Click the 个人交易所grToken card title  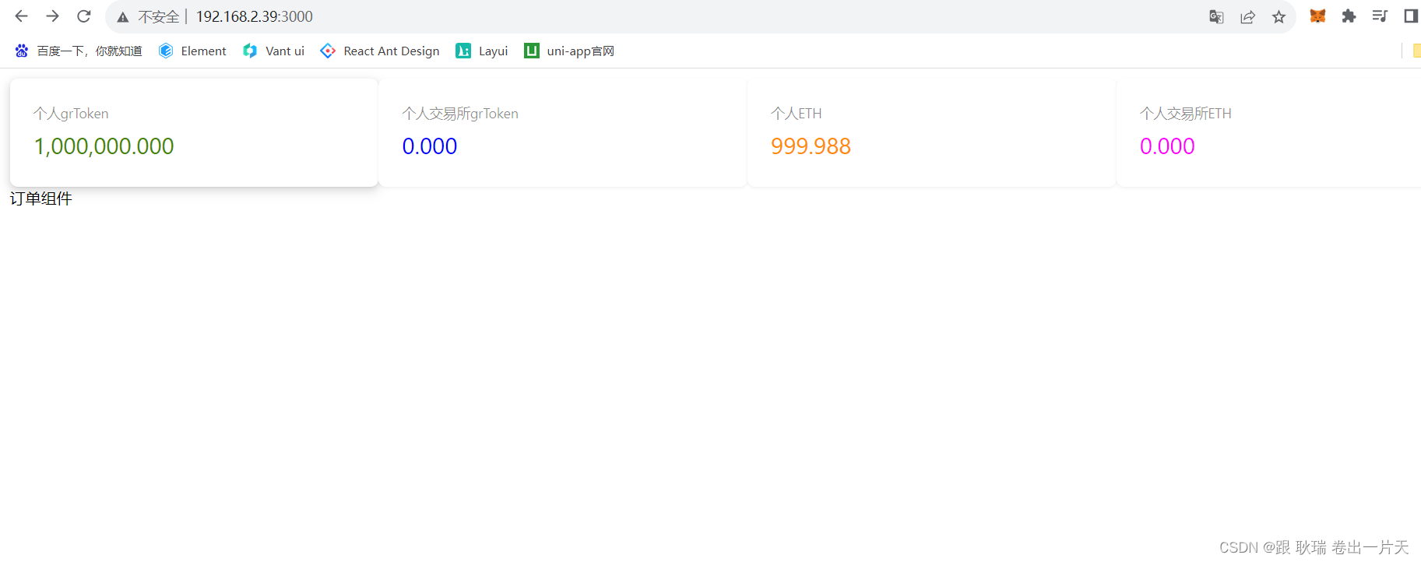click(x=460, y=114)
